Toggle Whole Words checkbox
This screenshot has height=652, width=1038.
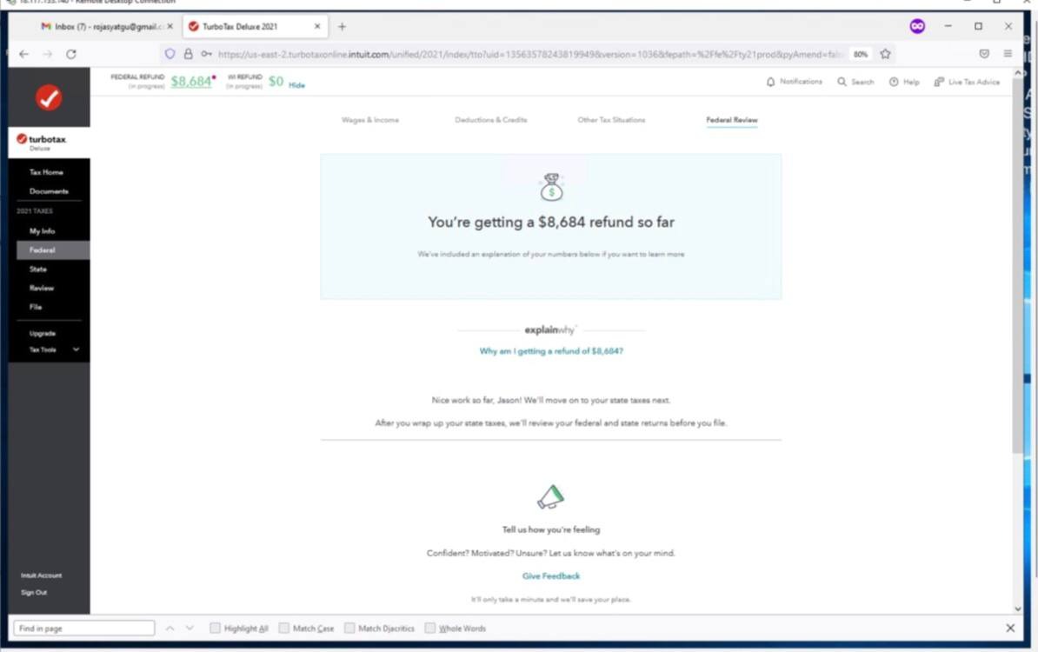pos(430,629)
